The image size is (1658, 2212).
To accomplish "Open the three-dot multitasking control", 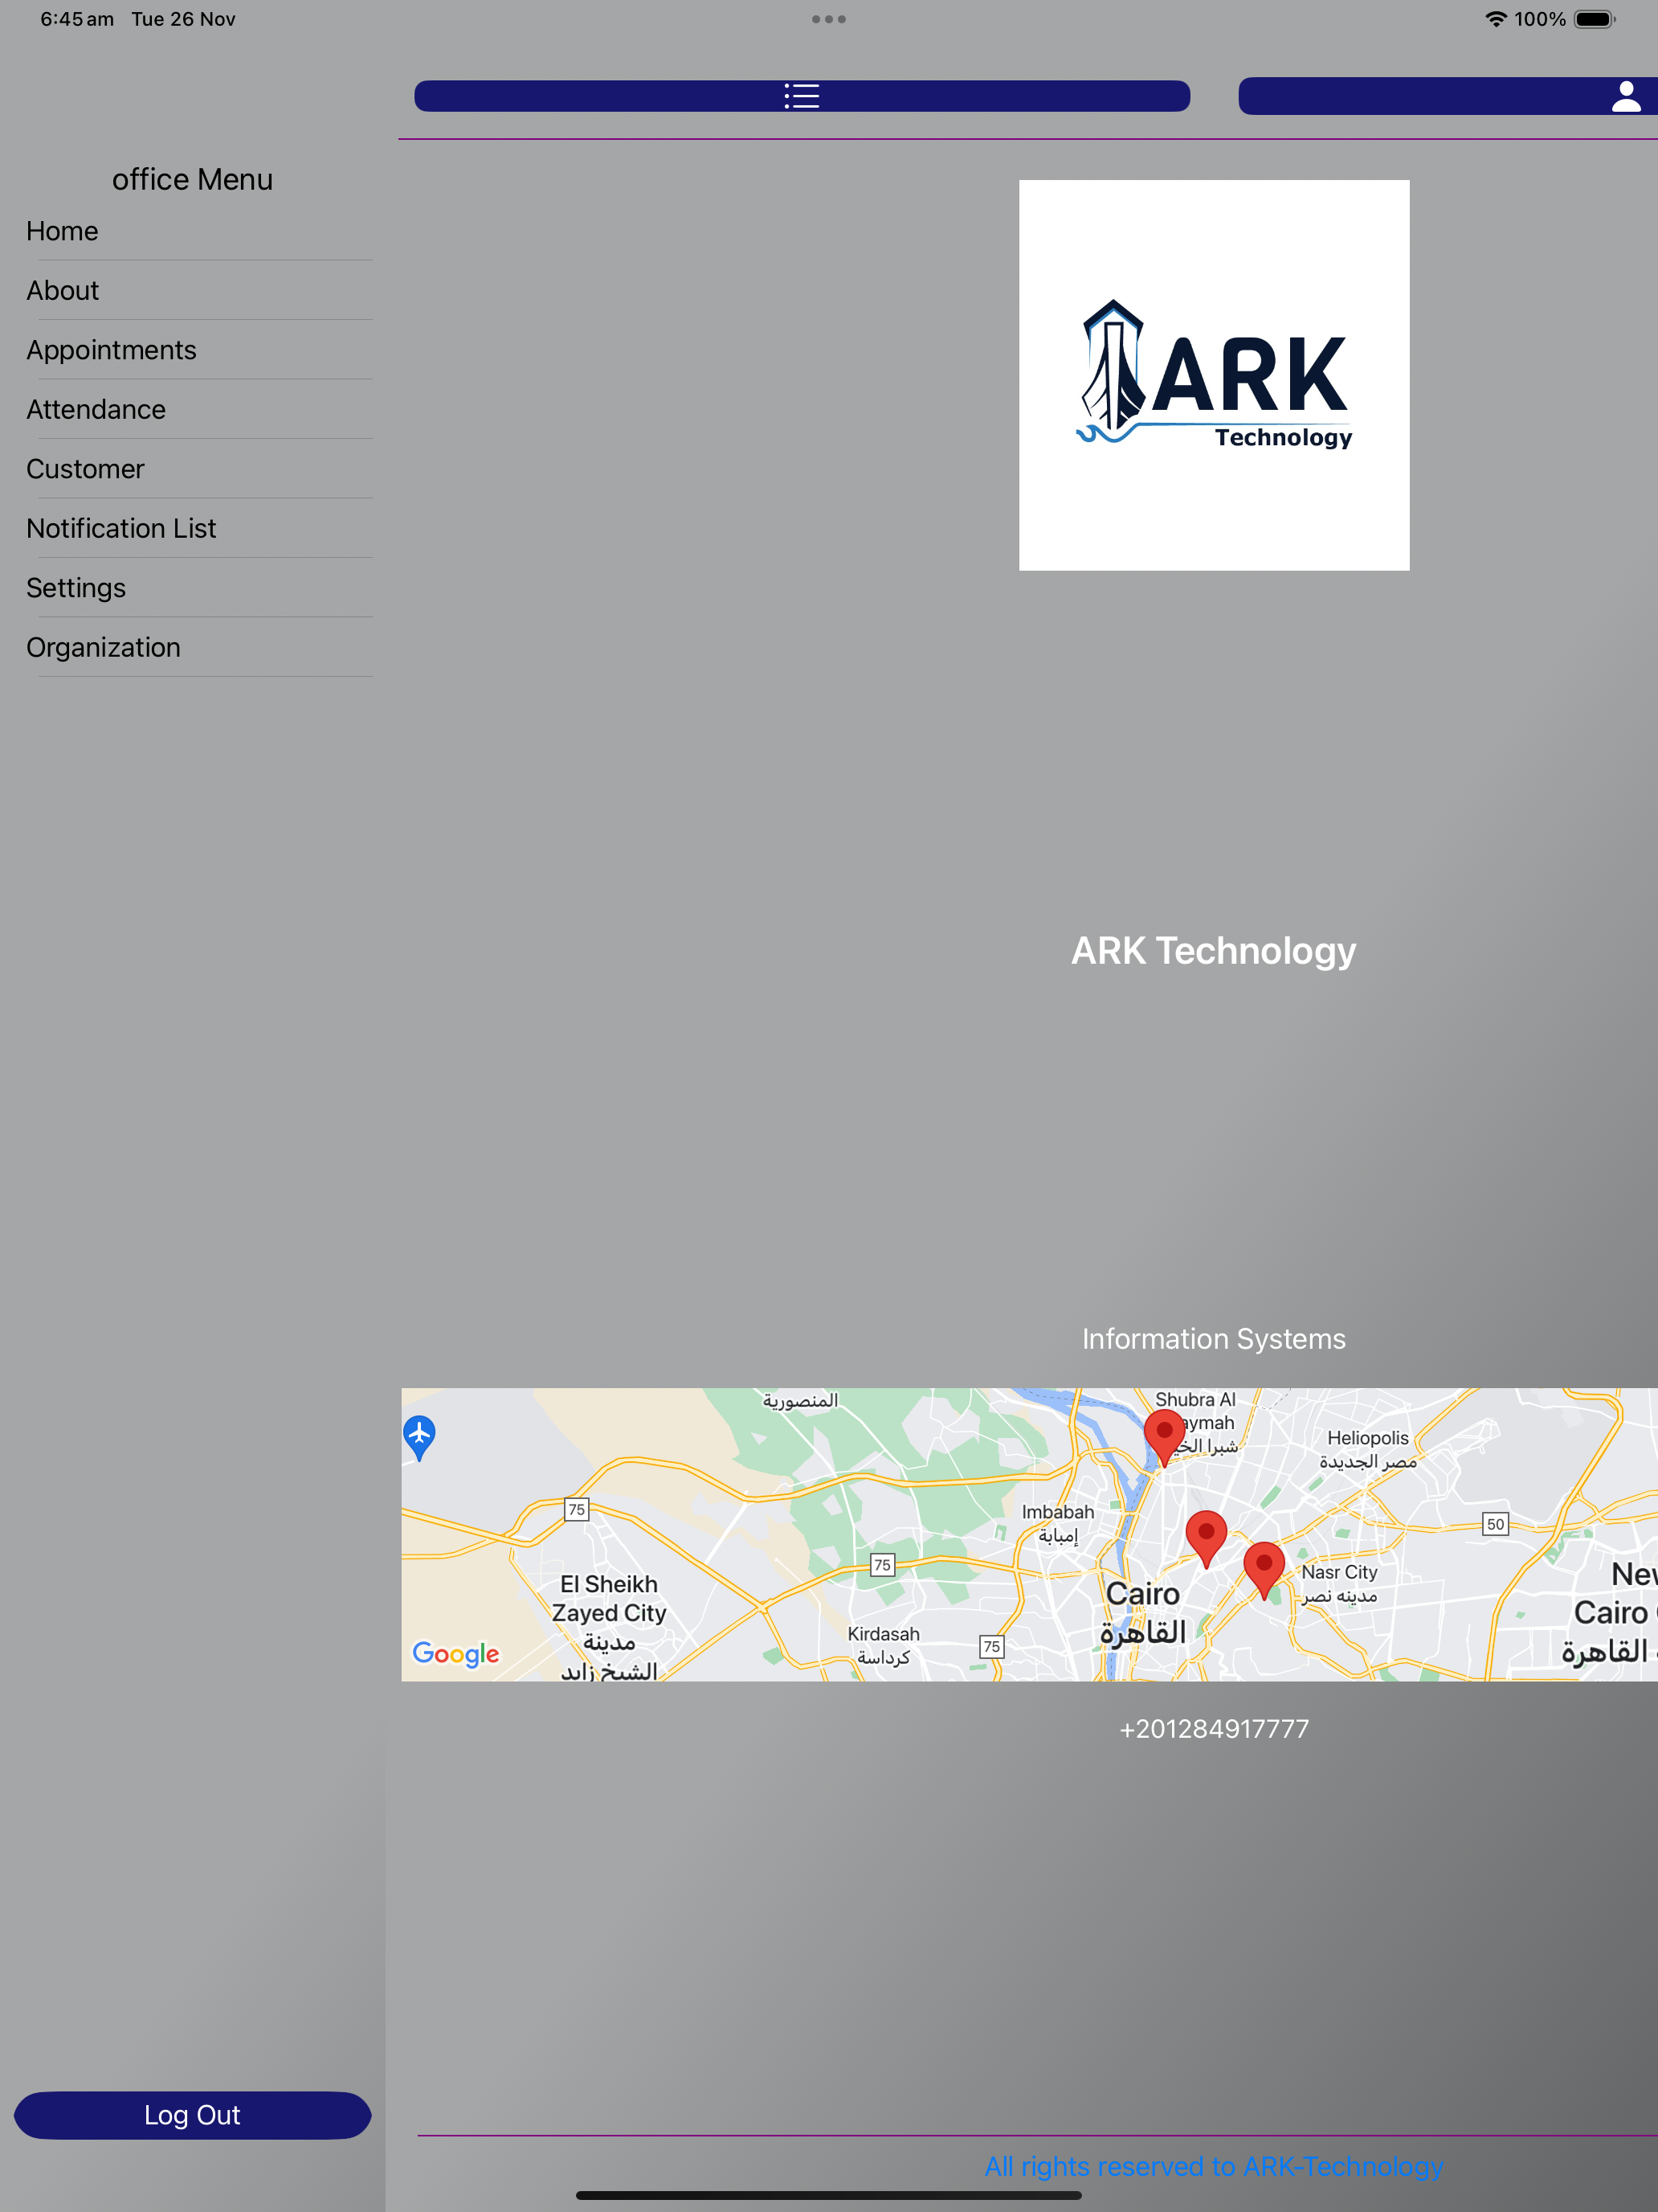I will coord(828,19).
